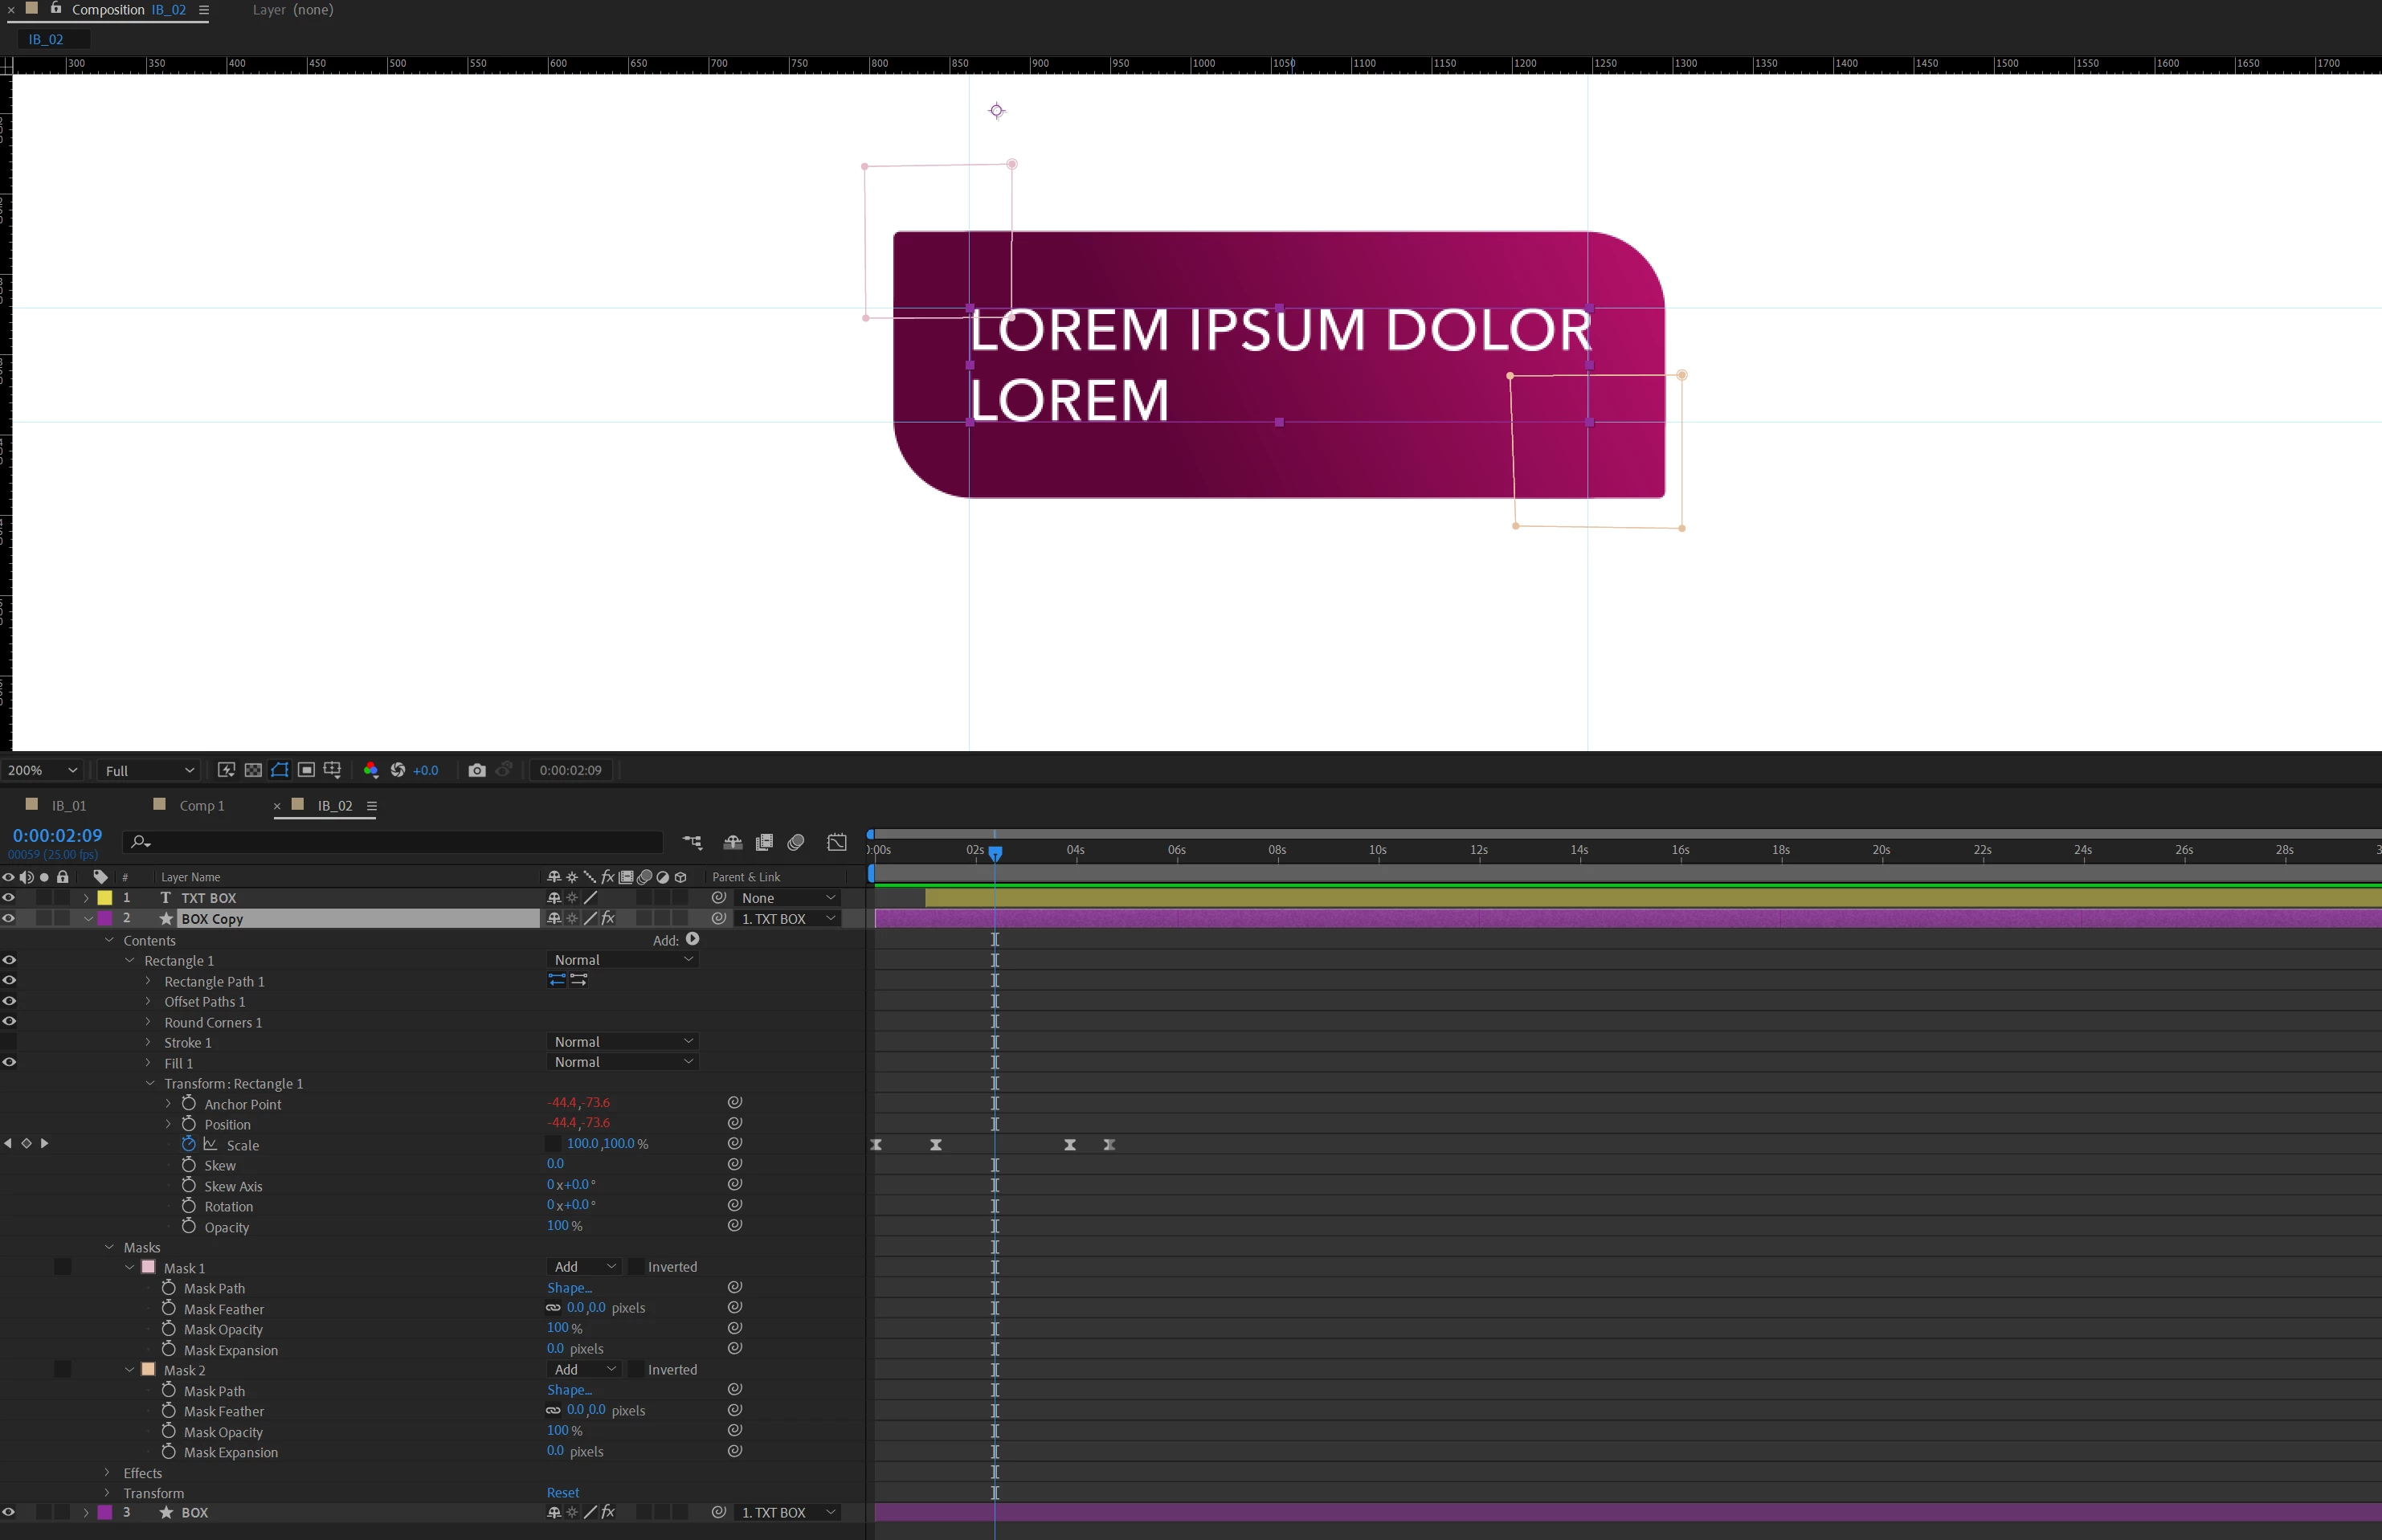
Task: Click Mask 1 pink color swatch
Action: click(x=149, y=1267)
